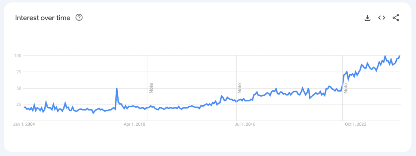Download chart data as CSV

(367, 18)
